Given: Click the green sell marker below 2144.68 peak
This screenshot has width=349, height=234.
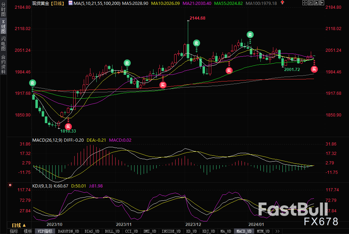Looking at the screenshot, I should [197, 43].
